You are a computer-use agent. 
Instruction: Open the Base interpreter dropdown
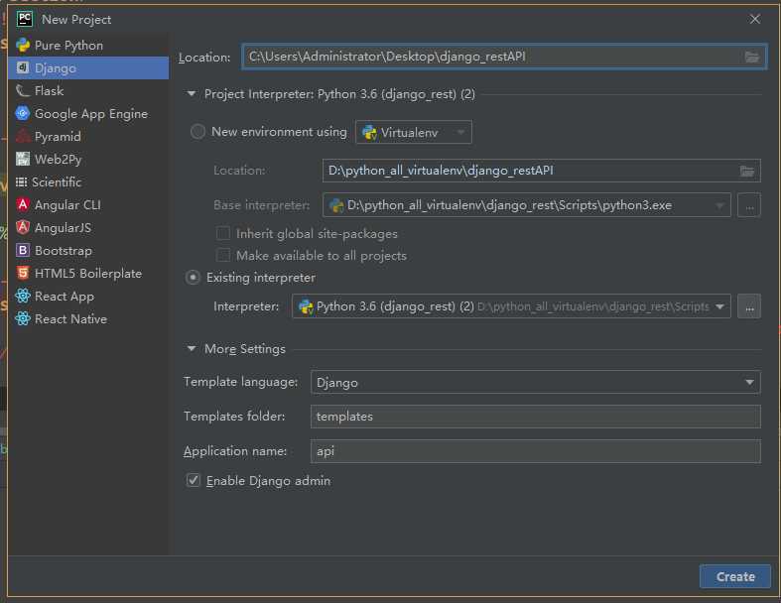(527, 205)
